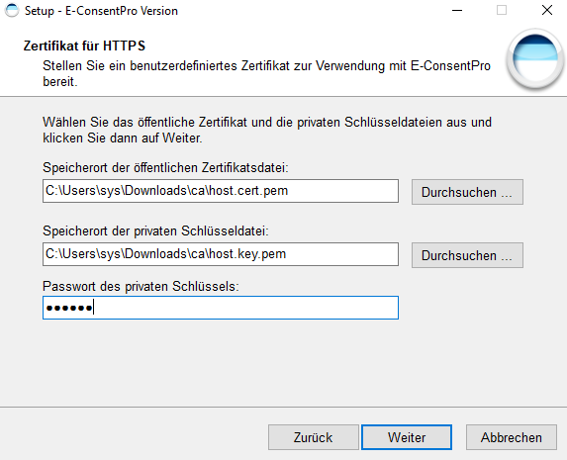567x460 pixels.
Task: Minimize the setup window
Action: [x=457, y=11]
